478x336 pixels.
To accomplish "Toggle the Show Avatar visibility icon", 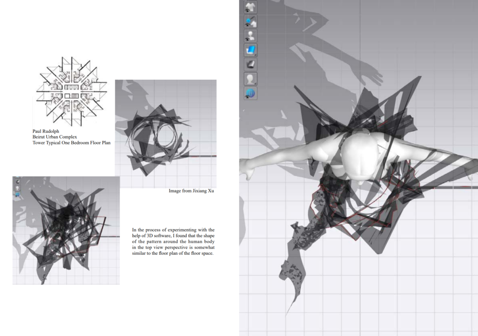I will (250, 36).
